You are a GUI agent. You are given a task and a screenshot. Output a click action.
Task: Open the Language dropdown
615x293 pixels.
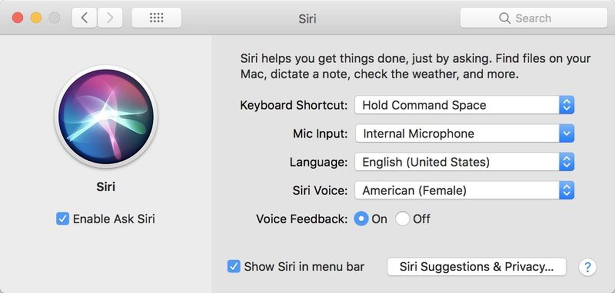[x=461, y=162]
